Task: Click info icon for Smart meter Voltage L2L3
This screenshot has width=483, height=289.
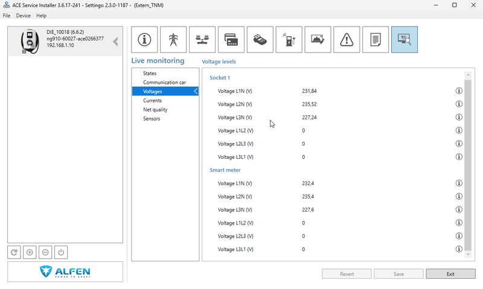Action: tap(459, 236)
